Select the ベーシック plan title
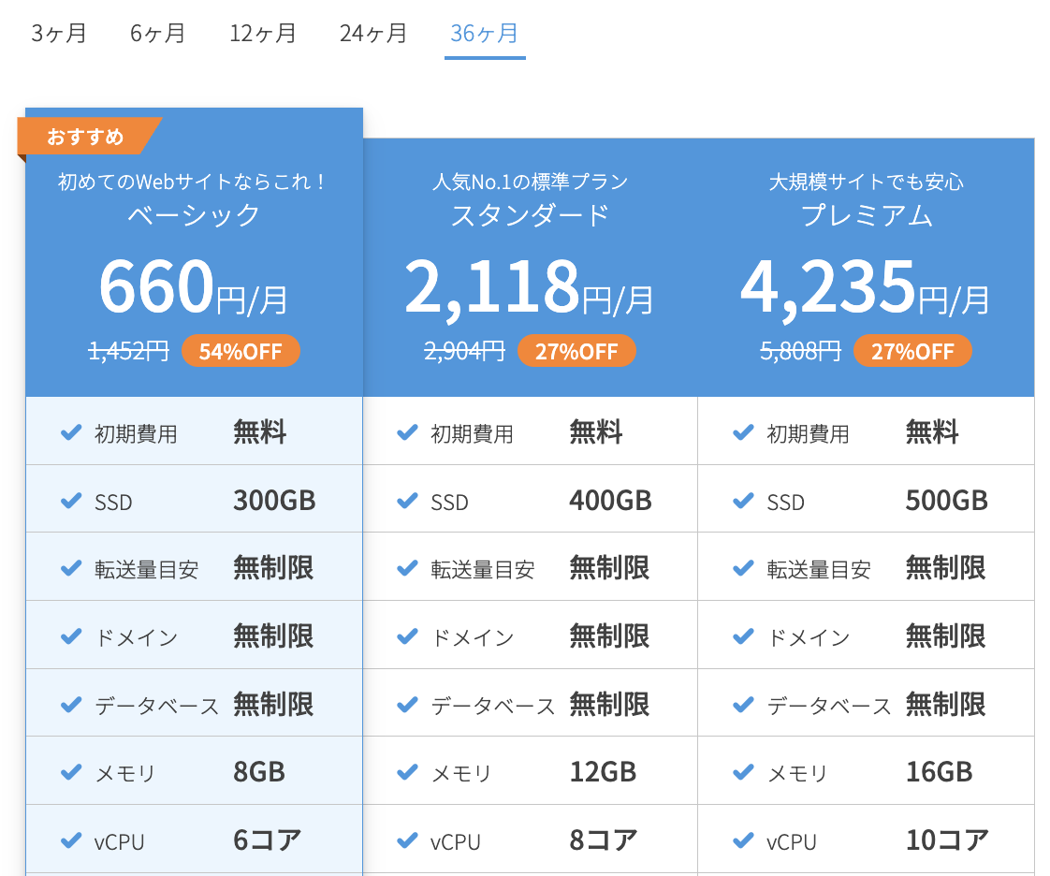The height and width of the screenshot is (876, 1050). pyautogui.click(x=194, y=215)
